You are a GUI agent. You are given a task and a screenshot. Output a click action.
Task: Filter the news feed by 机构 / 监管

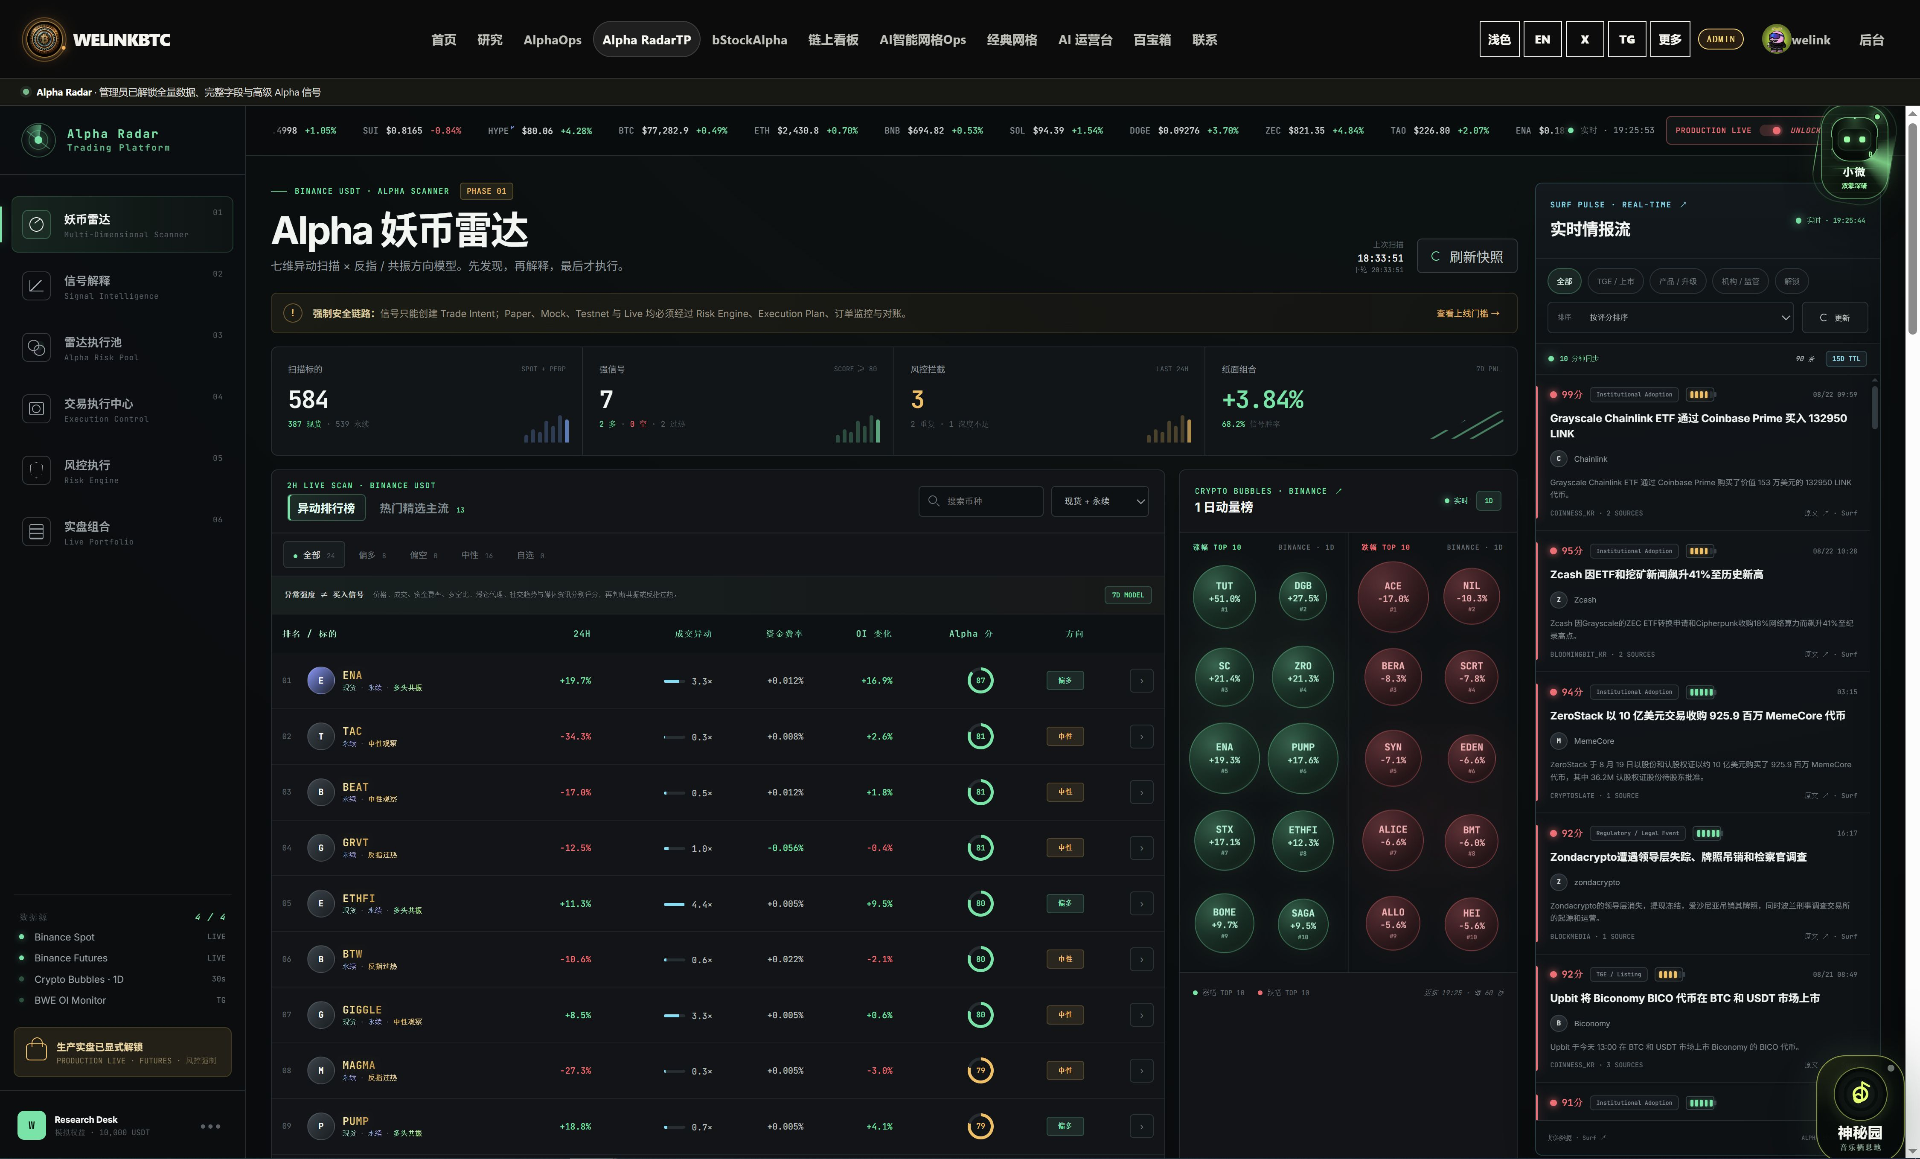1740,281
